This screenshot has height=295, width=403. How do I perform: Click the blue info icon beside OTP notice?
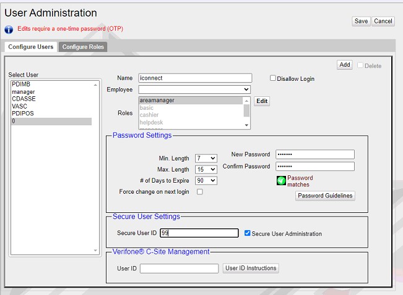pos(9,29)
